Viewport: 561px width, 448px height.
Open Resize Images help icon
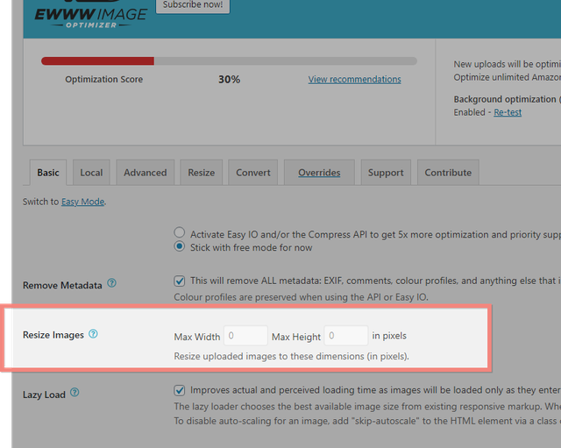[x=93, y=334]
